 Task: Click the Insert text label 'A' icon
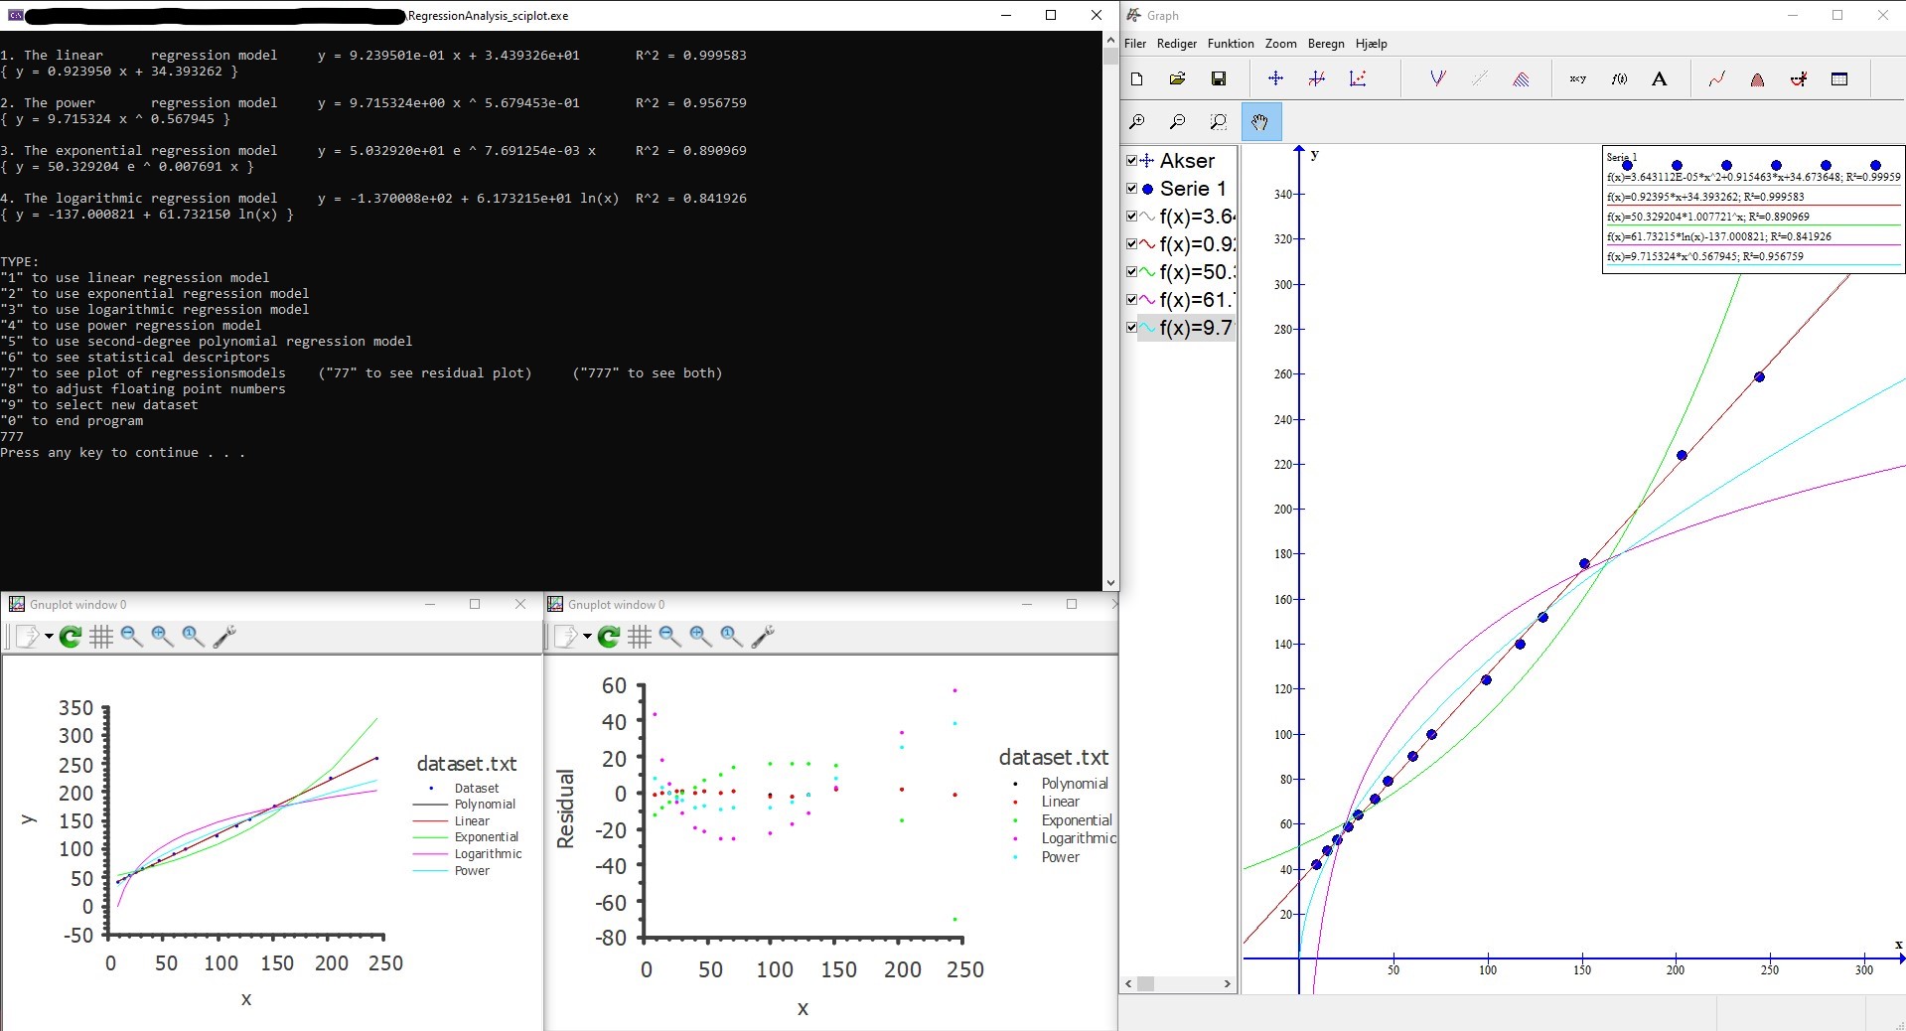coord(1659,79)
